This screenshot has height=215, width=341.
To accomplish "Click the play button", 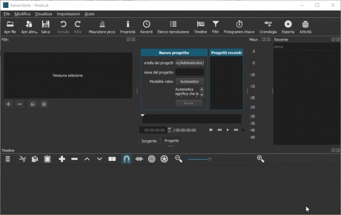I will (228, 130).
